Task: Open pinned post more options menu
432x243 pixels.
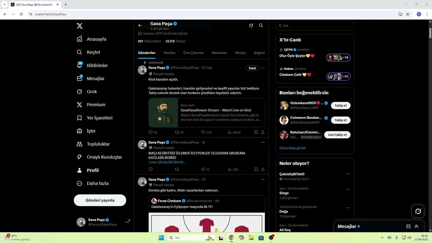Action: [263, 68]
